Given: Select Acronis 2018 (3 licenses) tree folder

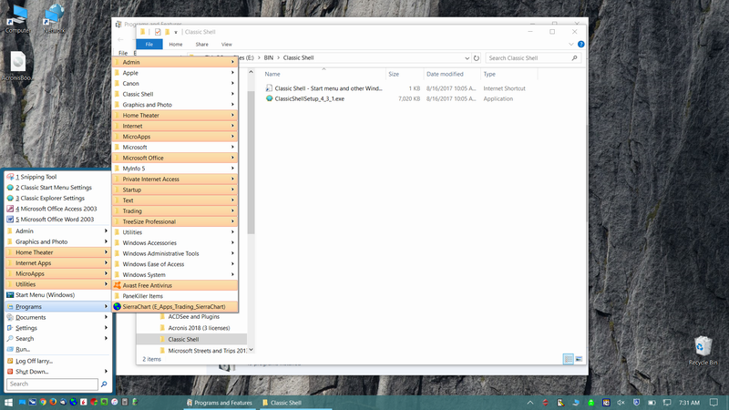Looking at the screenshot, I should coord(199,328).
